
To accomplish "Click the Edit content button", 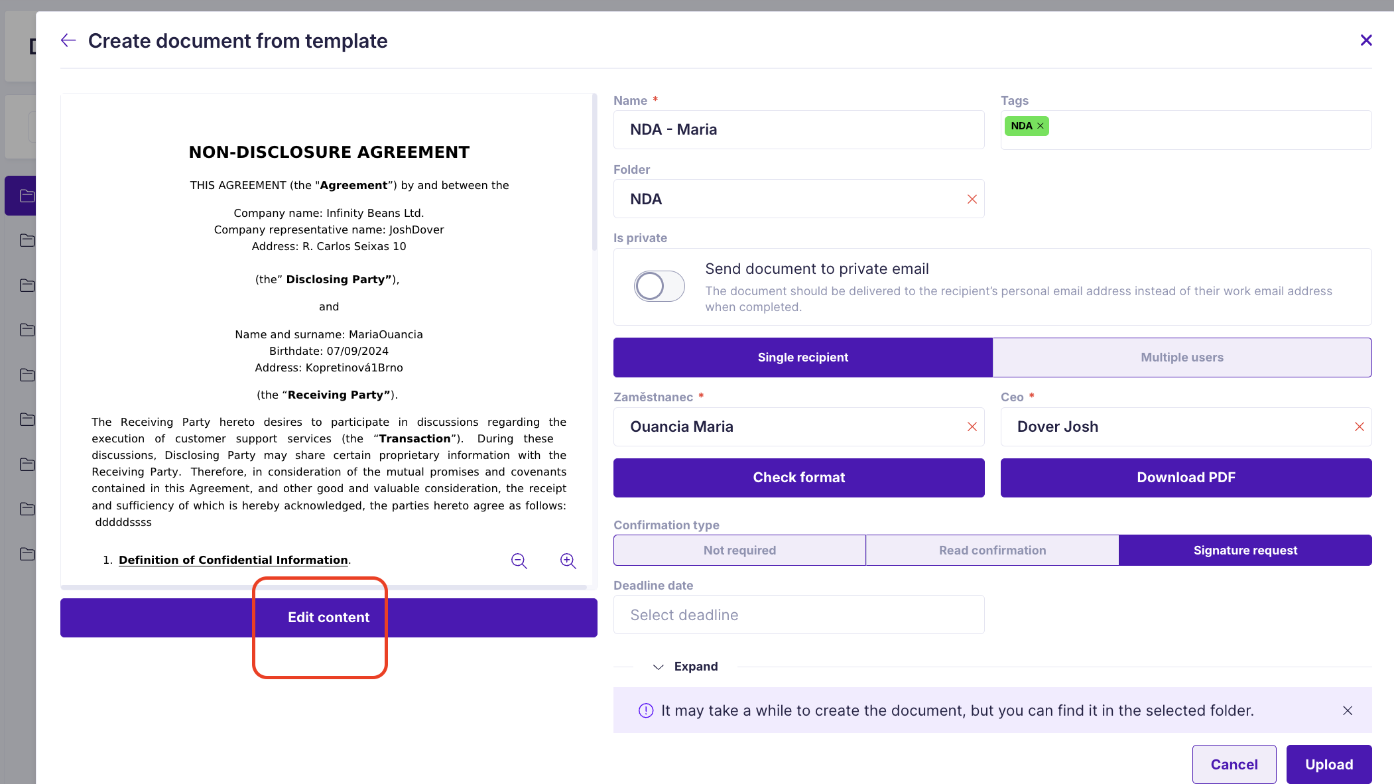I will (x=328, y=618).
